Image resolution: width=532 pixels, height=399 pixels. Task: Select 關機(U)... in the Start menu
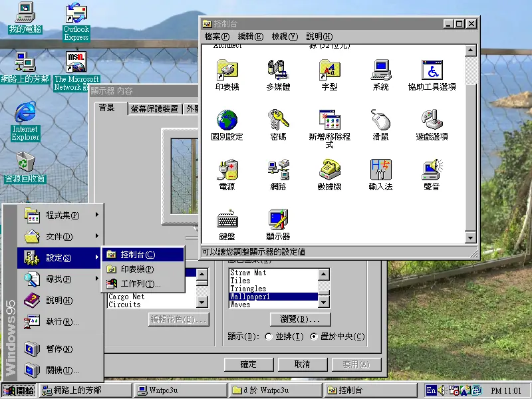point(60,370)
